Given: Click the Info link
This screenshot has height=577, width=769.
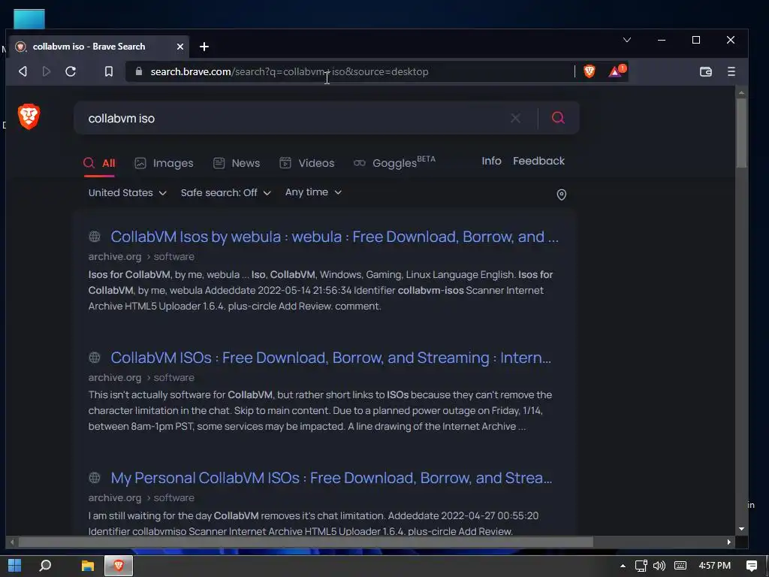Looking at the screenshot, I should coord(491,161).
